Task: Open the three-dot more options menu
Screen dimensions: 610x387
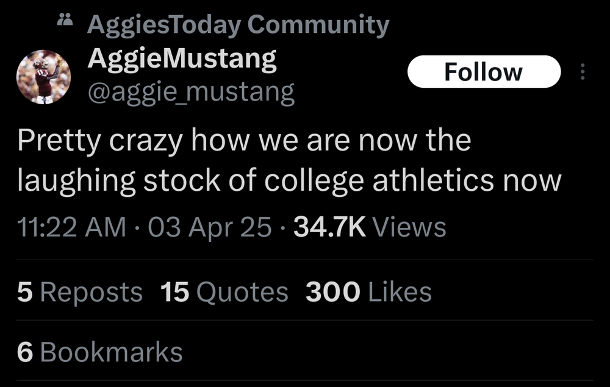Action: 583,73
